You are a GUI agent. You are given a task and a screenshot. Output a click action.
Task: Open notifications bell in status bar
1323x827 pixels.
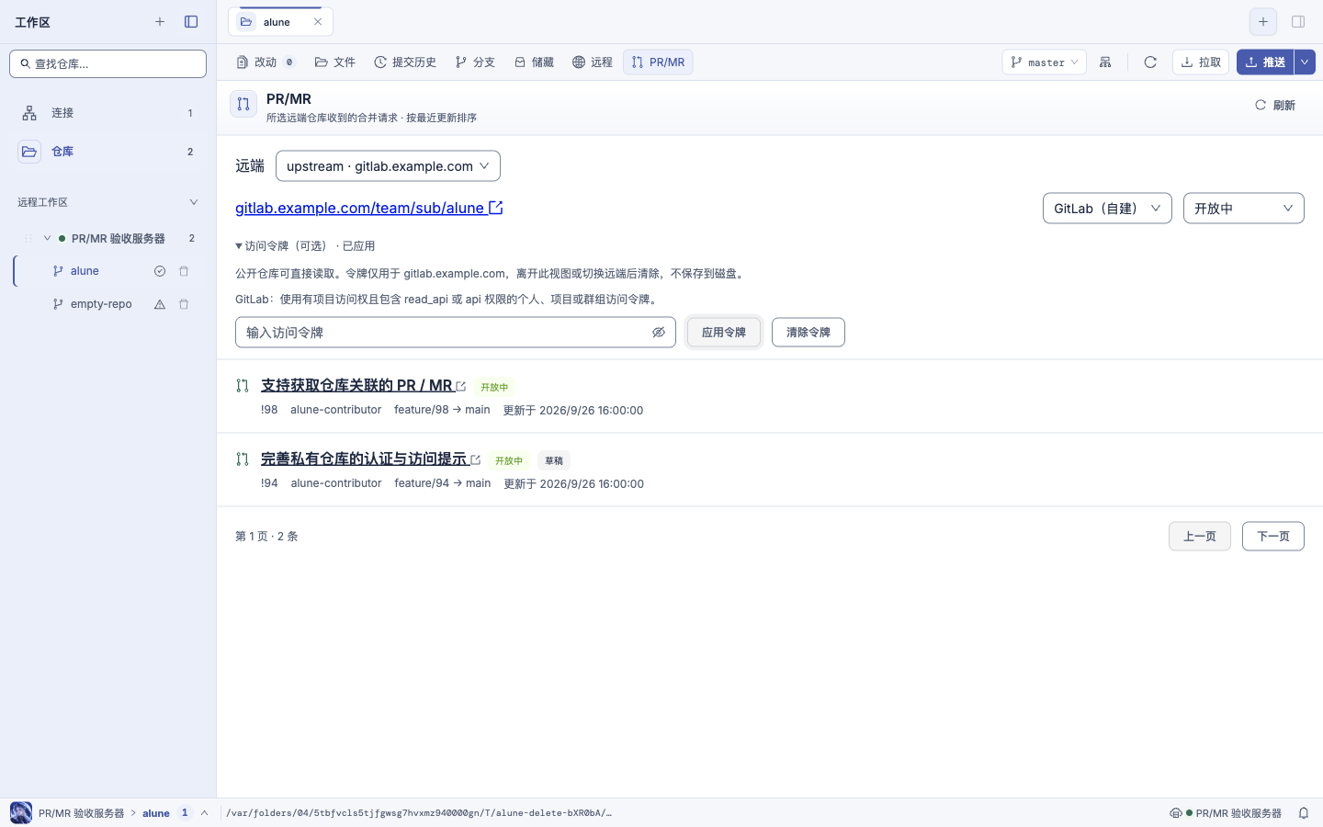pyautogui.click(x=1304, y=813)
